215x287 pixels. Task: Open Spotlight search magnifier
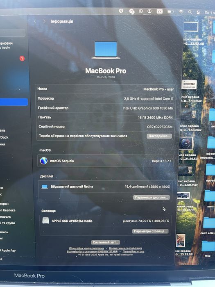point(190,12)
